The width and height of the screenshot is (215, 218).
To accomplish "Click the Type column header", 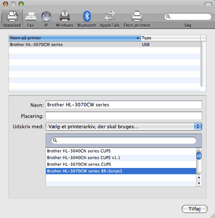I will pos(171,38).
